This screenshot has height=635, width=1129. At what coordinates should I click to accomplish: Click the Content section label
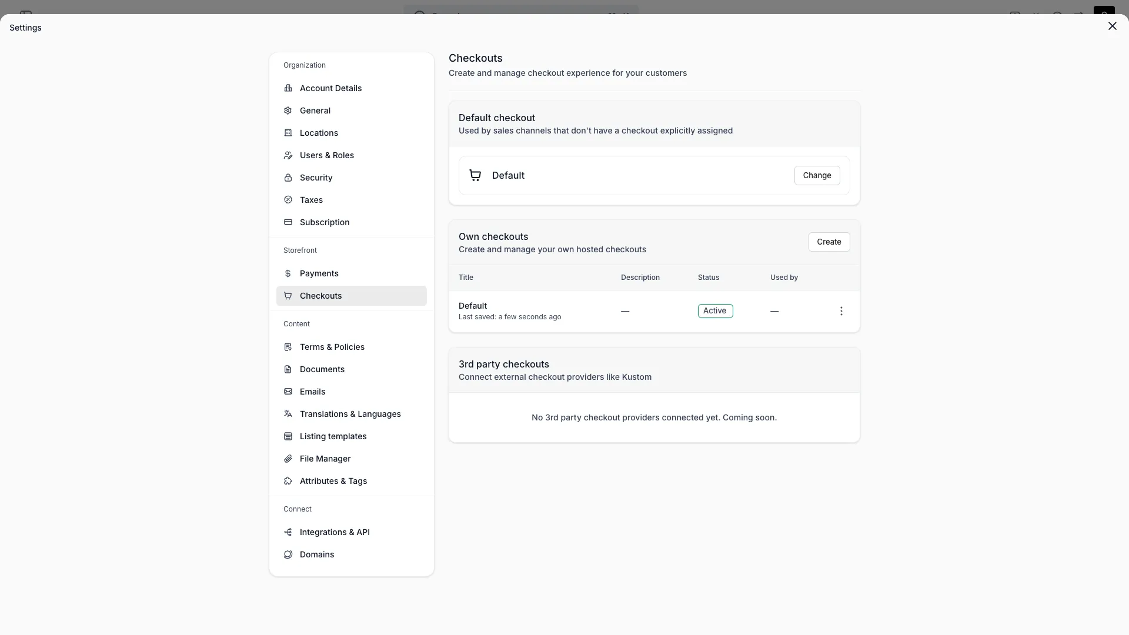click(x=296, y=324)
